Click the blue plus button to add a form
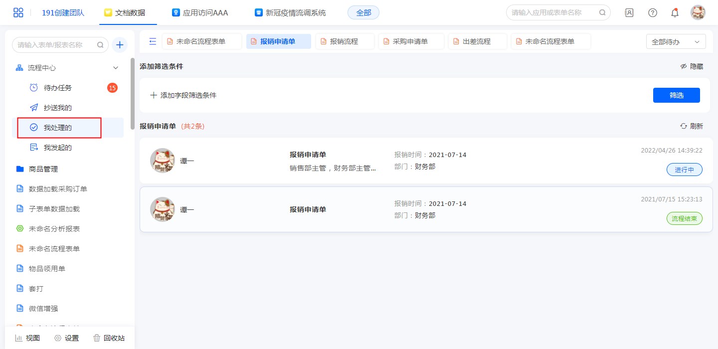Screen dimensions: 718x349 [x=120, y=45]
